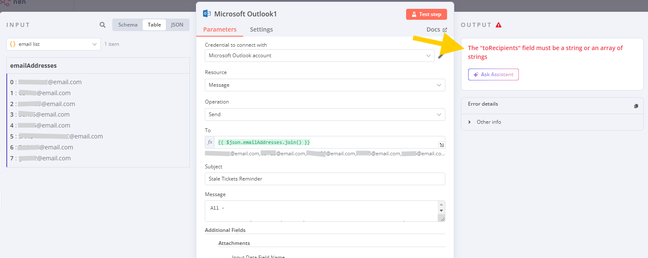Open the Parameters tab
Image resolution: width=648 pixels, height=258 pixels.
(220, 29)
